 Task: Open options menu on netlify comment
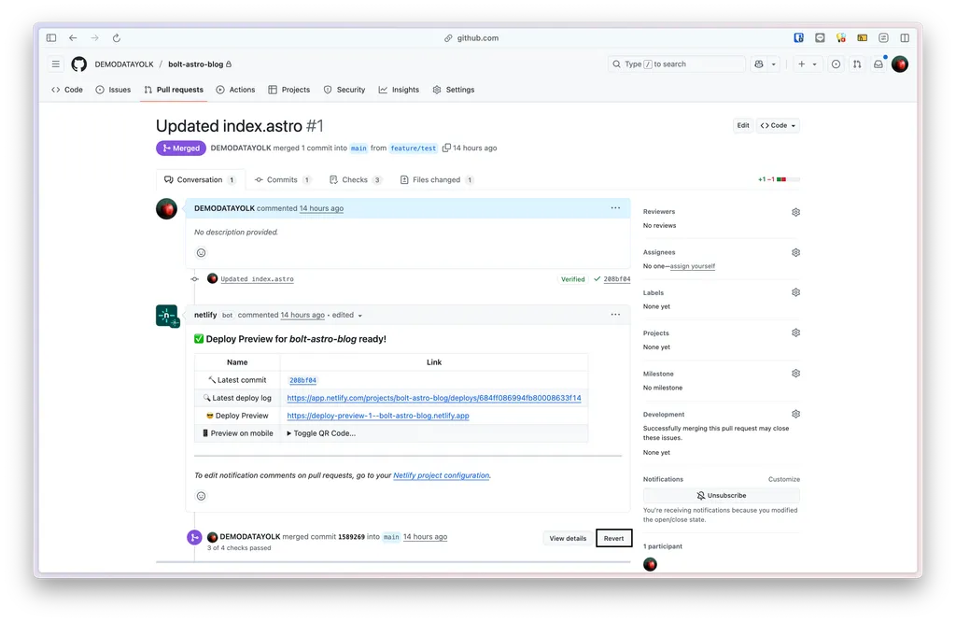[616, 315]
